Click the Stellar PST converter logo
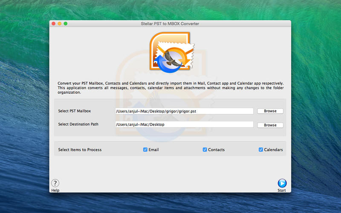The image size is (341, 213). click(x=172, y=52)
